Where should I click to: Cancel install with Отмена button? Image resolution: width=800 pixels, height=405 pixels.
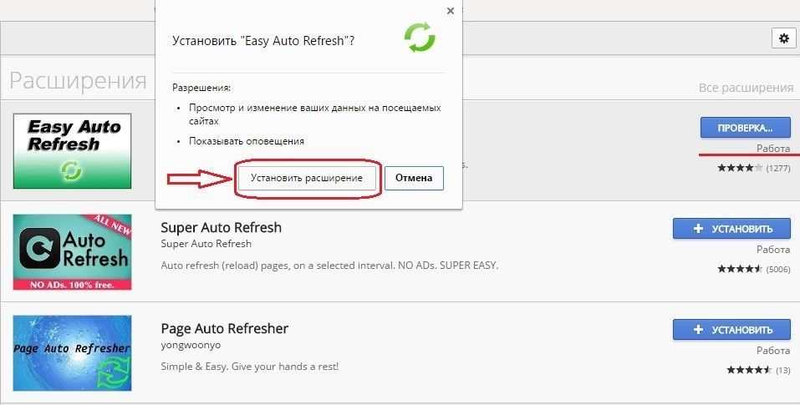[414, 179]
